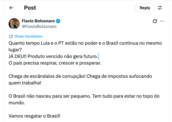Open the three-dot more options menu
Viewport: 172px width, 122px height.
tap(162, 21)
